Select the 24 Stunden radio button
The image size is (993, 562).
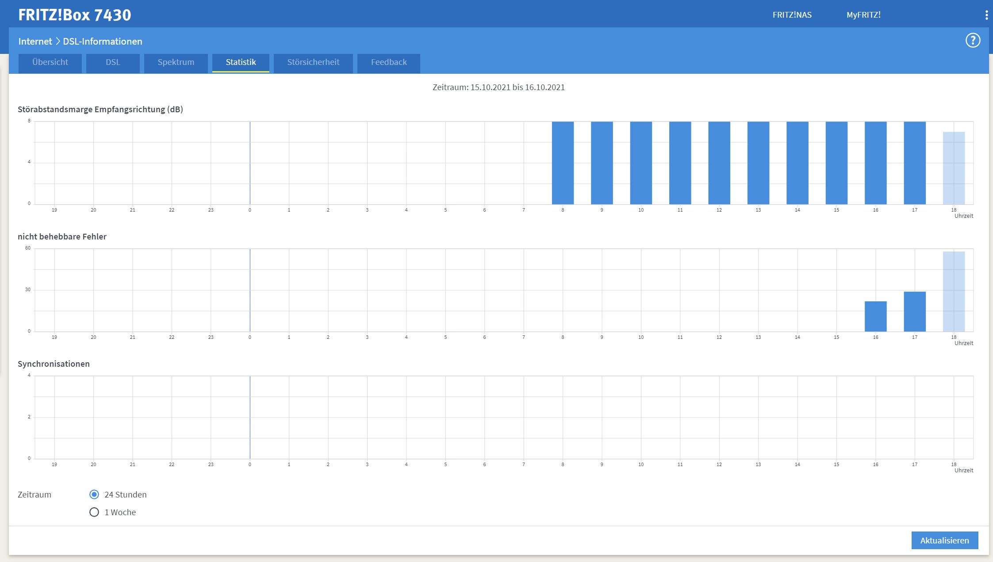[x=94, y=494]
